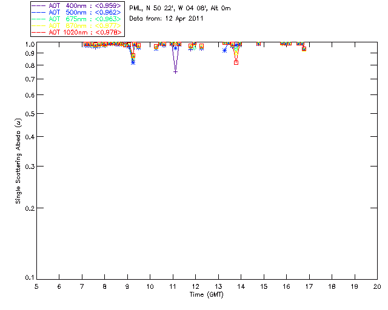
Task: Click the legend mean value <0.959>
Action: click(x=108, y=5)
